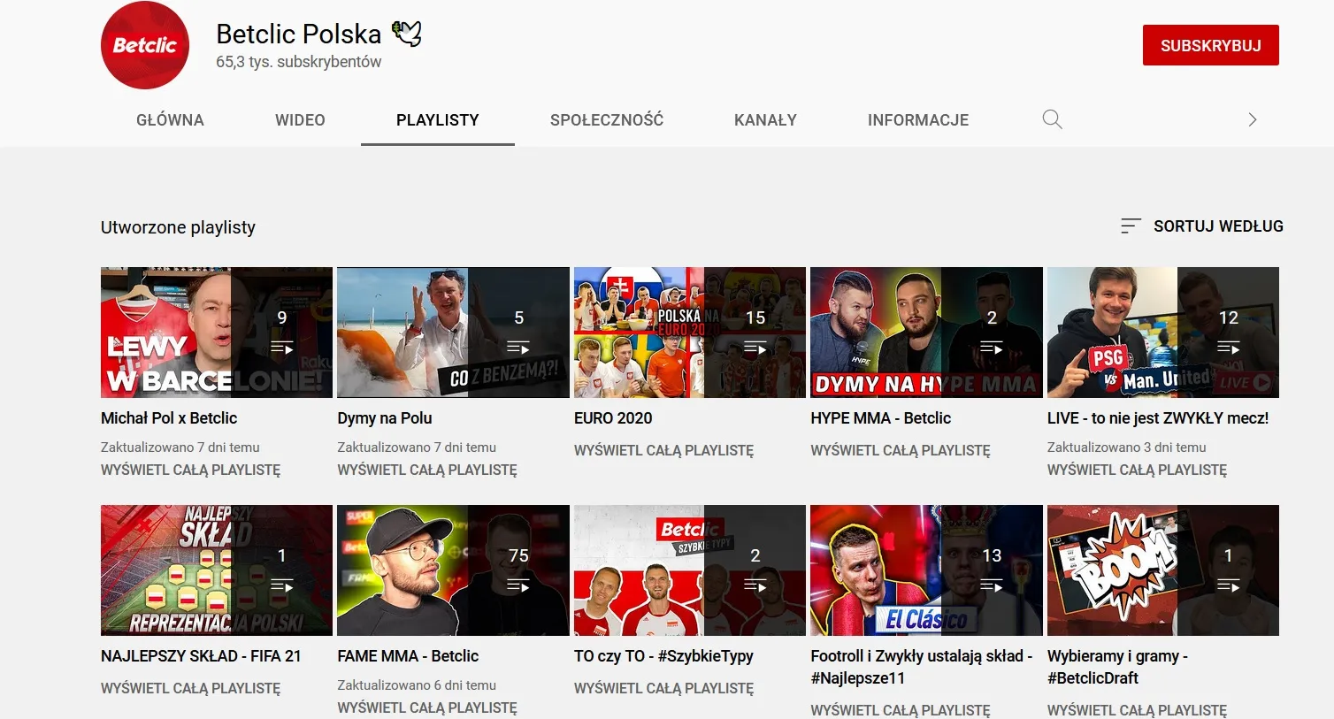Switch to the WIDEO tab
This screenshot has width=1334, height=719.
tap(300, 120)
